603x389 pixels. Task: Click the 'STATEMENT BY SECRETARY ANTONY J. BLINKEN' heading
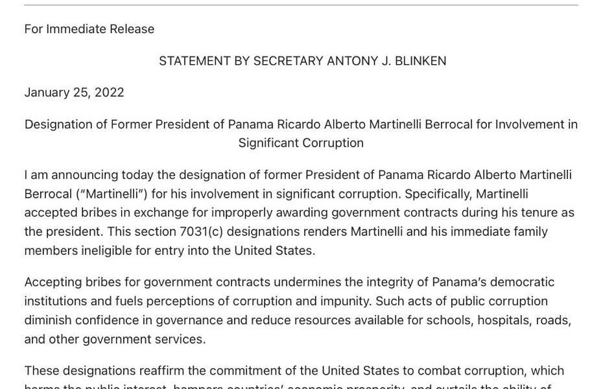point(303,61)
